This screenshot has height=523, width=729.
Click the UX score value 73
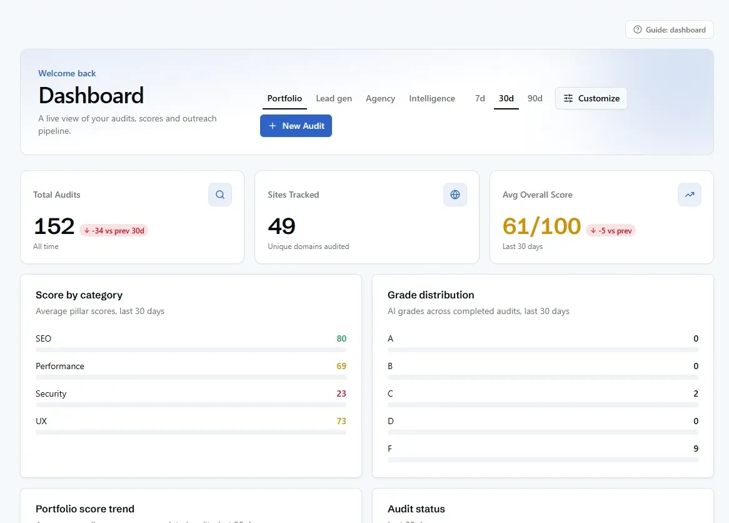pos(341,420)
